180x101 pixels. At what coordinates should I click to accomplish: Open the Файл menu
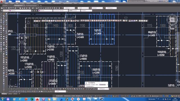pos(6,3)
